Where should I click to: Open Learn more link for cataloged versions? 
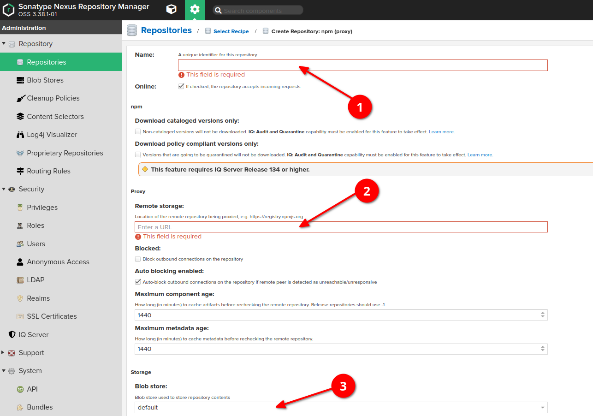click(442, 131)
